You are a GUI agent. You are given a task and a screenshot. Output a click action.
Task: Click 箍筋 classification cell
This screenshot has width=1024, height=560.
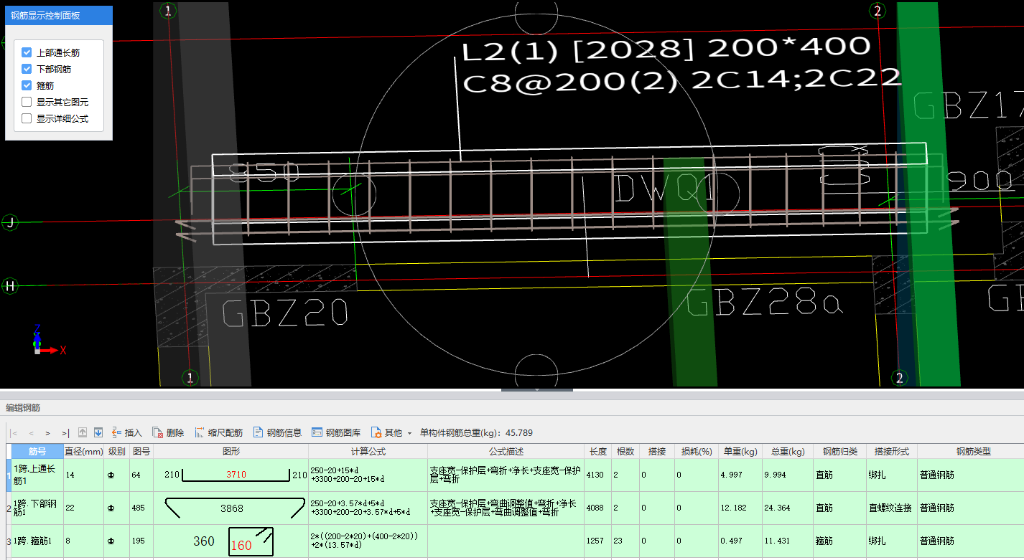(x=839, y=541)
